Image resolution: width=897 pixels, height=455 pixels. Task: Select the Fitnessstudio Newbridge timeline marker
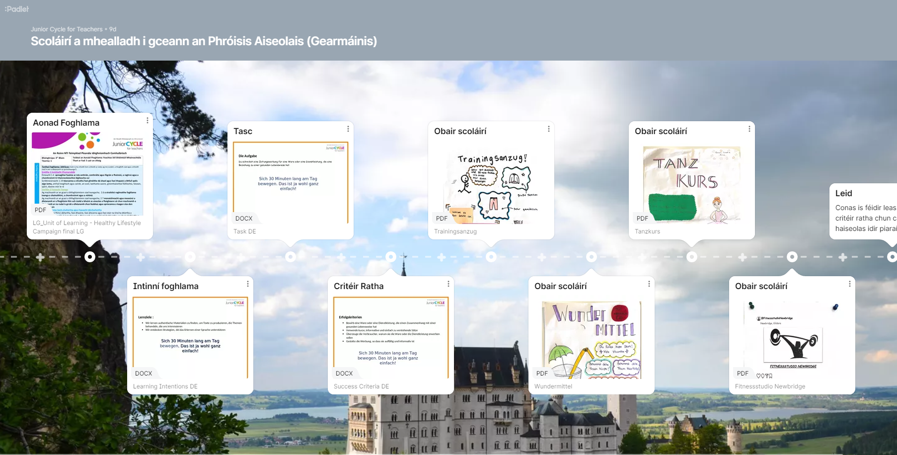[x=792, y=257]
